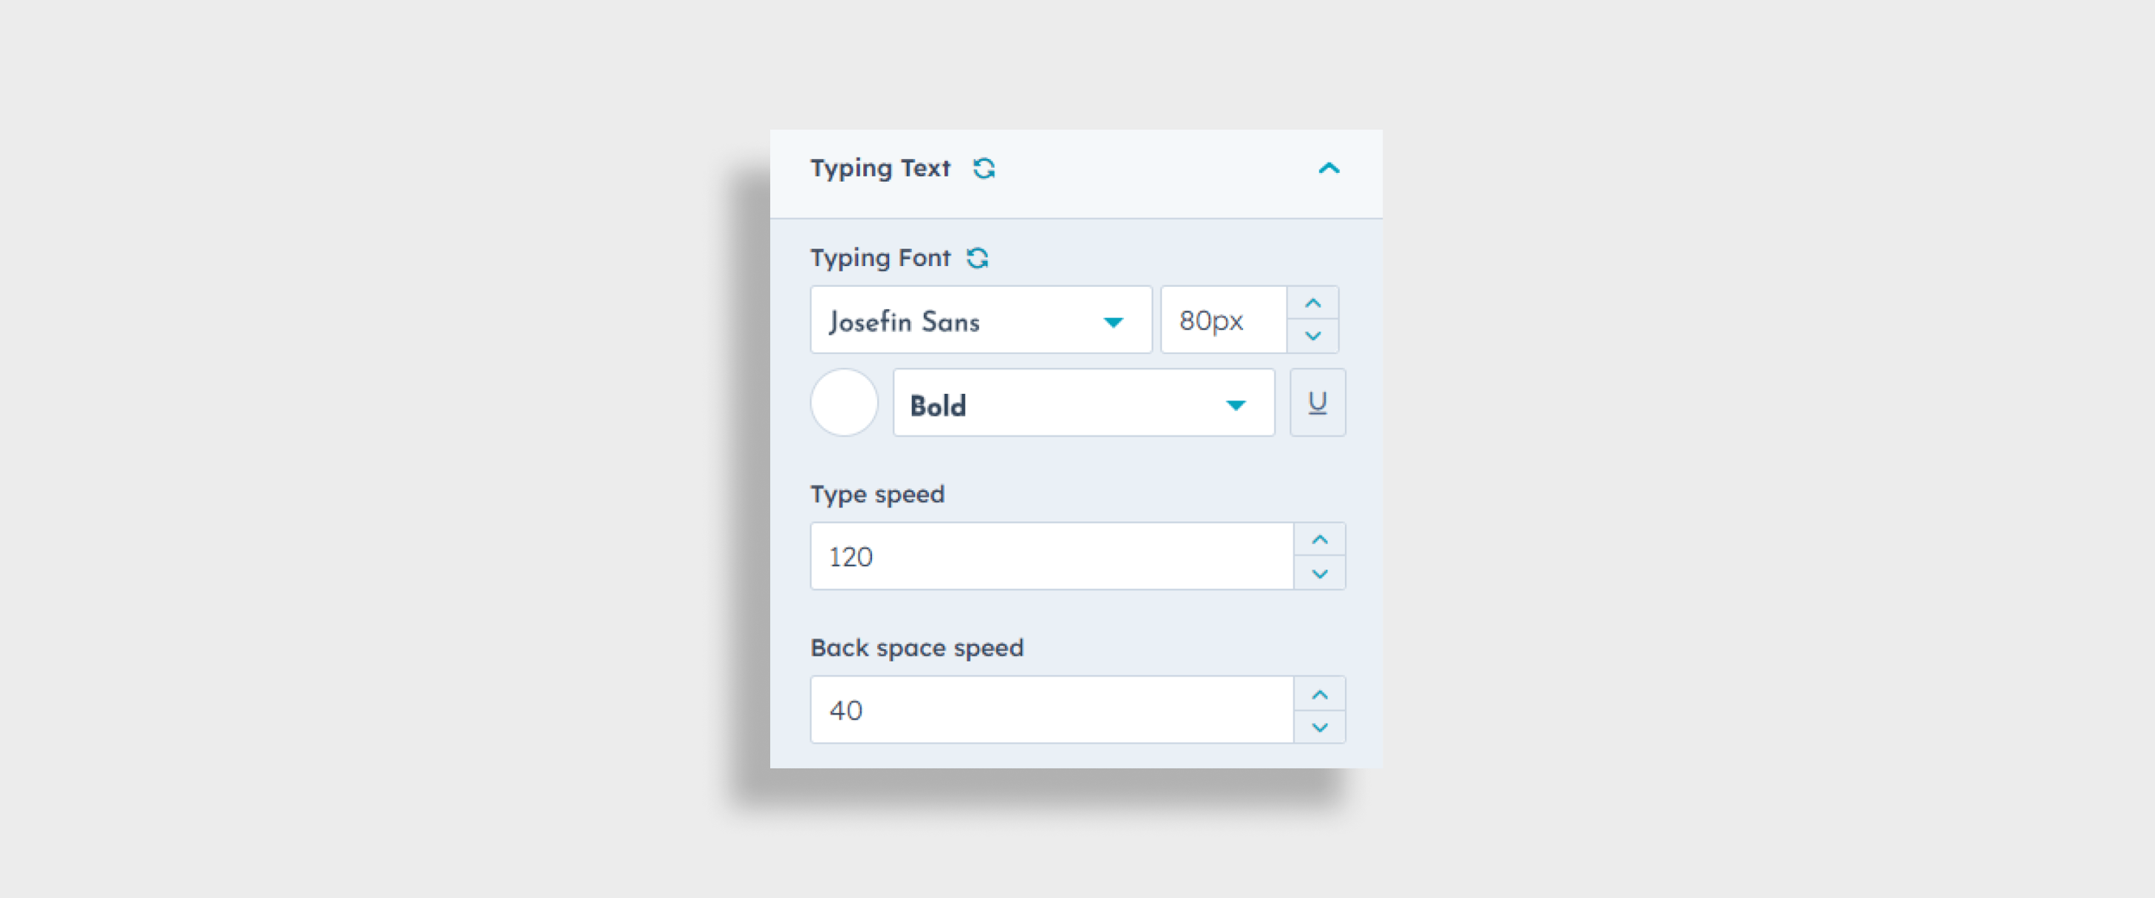Click the reset icon next to Typing Font
2155x898 pixels.
978,257
